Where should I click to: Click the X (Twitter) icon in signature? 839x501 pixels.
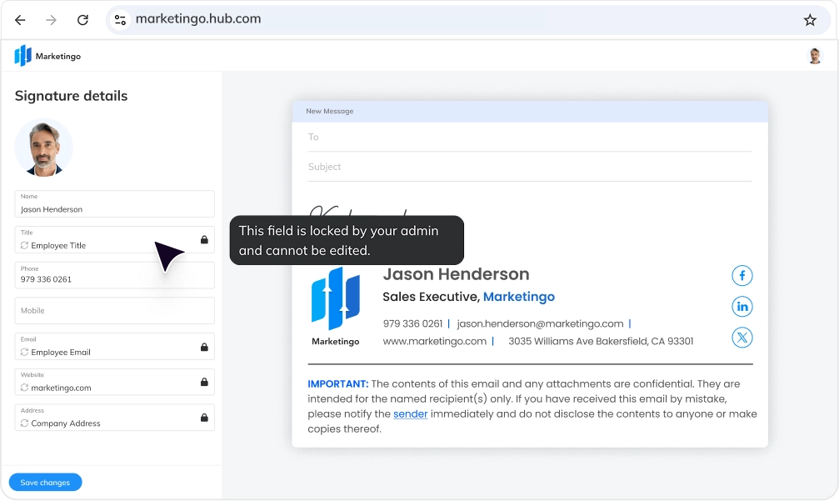tap(742, 338)
